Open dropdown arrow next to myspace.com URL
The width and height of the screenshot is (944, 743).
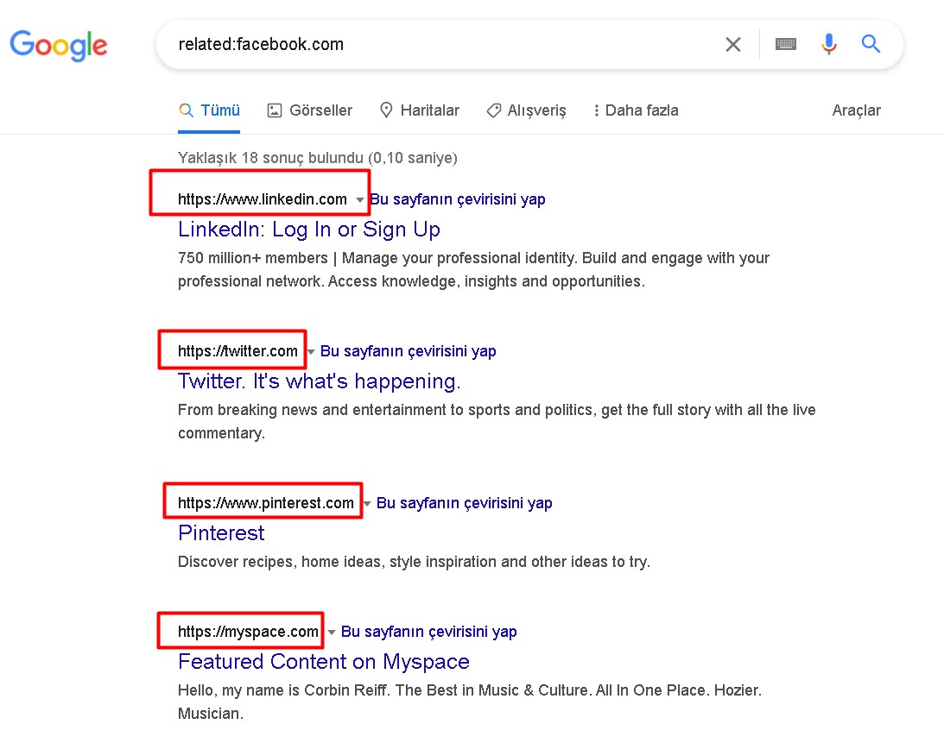point(331,633)
